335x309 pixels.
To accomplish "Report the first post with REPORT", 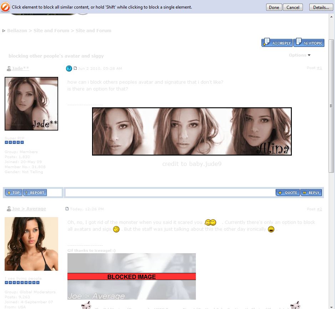I will [35, 193].
